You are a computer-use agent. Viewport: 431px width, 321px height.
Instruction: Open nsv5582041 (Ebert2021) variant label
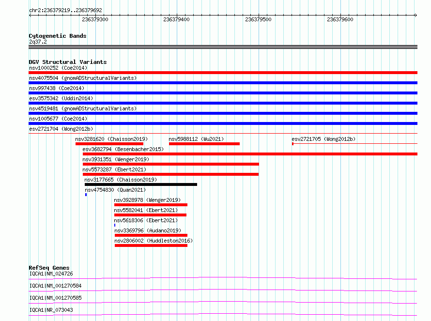pyautogui.click(x=146, y=210)
